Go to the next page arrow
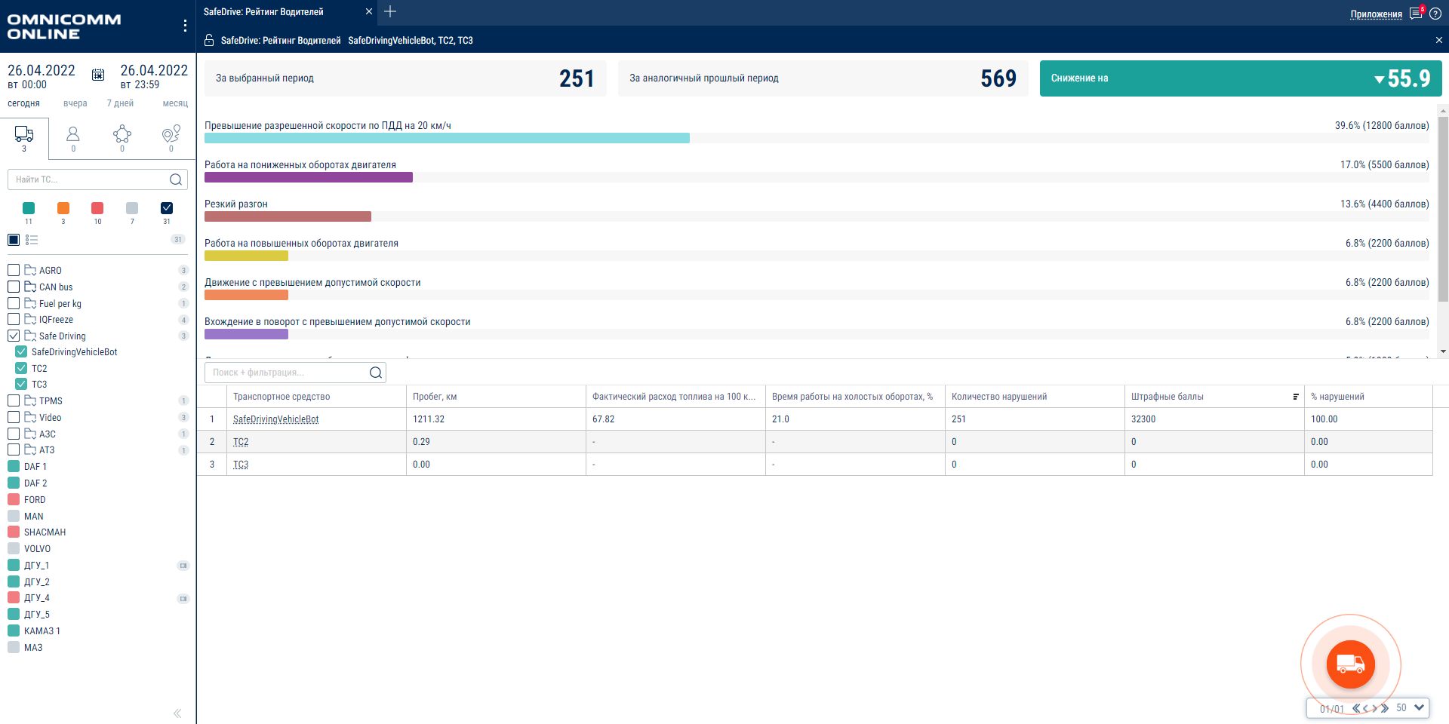Screen dimensions: 1449x724 coord(1375,708)
